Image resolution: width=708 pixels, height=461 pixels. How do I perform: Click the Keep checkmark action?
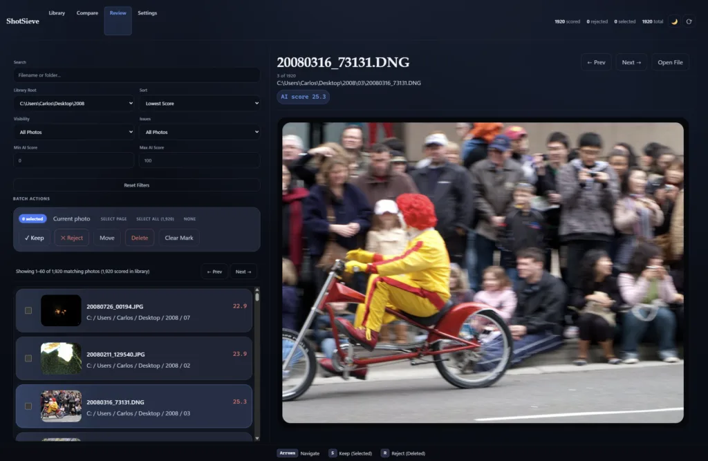point(33,237)
